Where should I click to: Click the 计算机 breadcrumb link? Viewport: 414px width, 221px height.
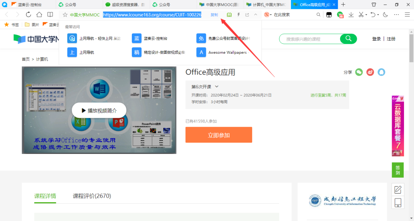[42, 59]
